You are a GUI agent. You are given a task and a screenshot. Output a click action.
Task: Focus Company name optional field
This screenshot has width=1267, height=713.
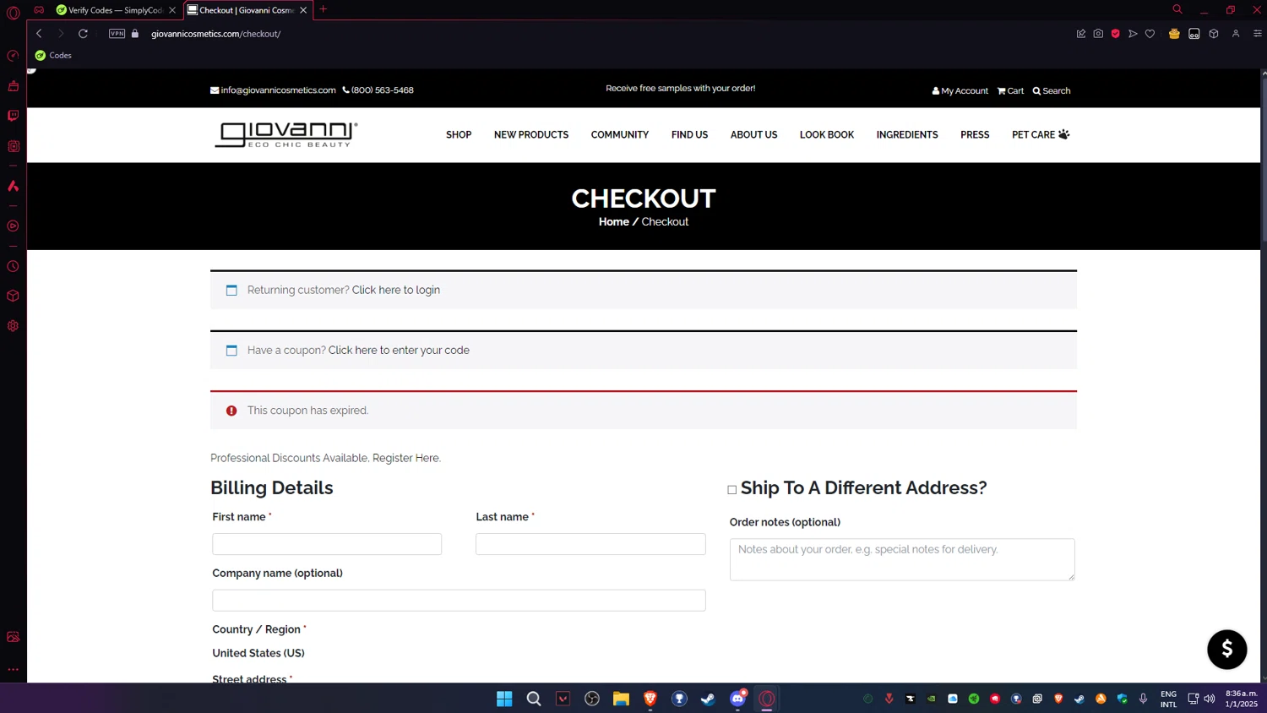click(459, 601)
